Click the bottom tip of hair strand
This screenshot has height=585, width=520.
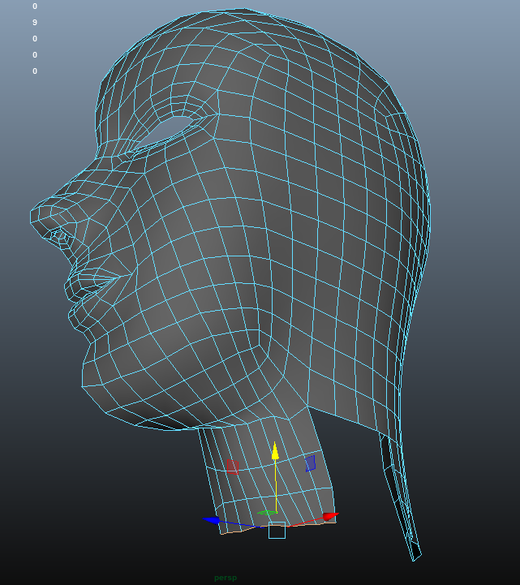click(416, 556)
